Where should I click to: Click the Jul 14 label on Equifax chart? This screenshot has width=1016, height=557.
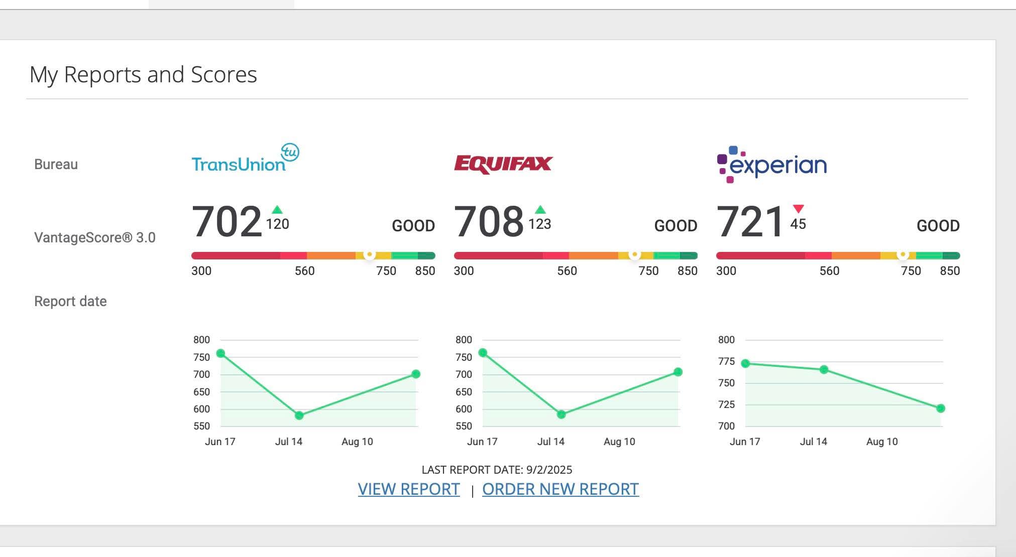(x=551, y=442)
